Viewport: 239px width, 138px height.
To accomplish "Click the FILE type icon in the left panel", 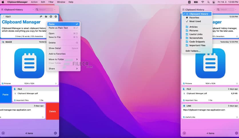I will click(15, 89).
